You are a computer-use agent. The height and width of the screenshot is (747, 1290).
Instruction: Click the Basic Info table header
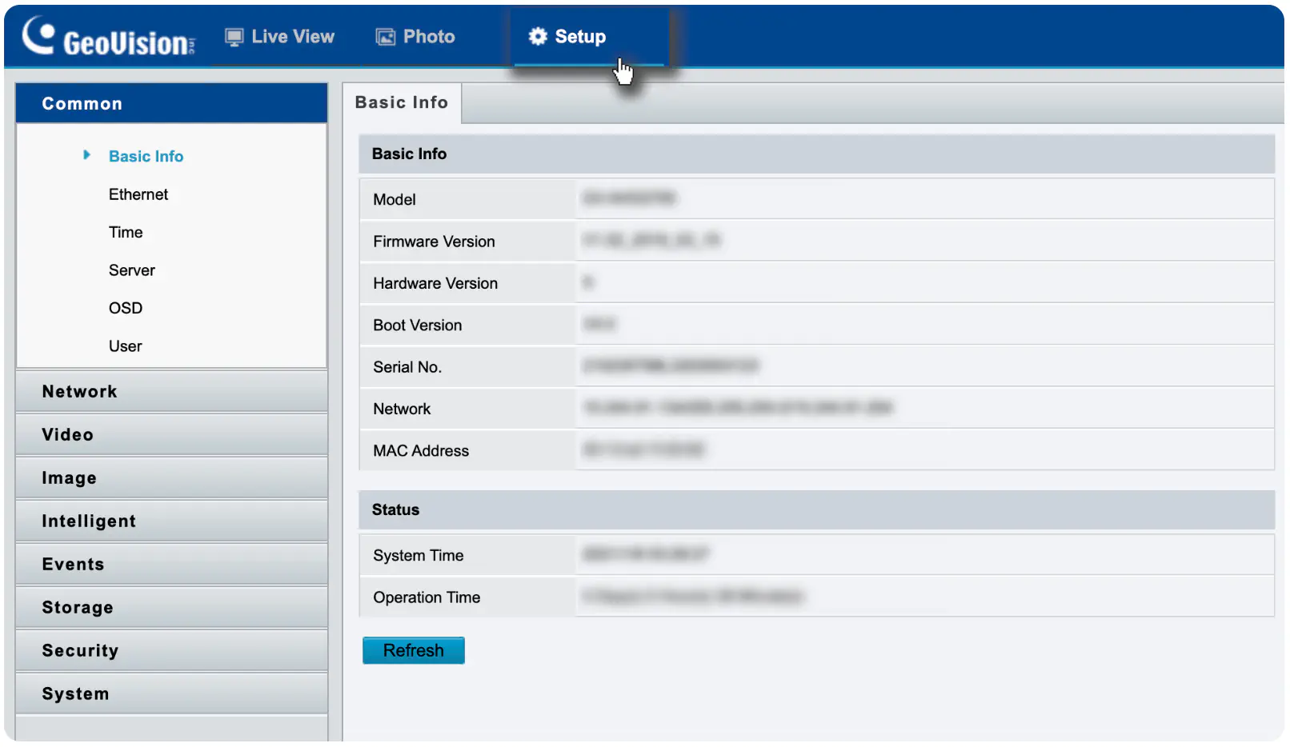[x=816, y=154]
